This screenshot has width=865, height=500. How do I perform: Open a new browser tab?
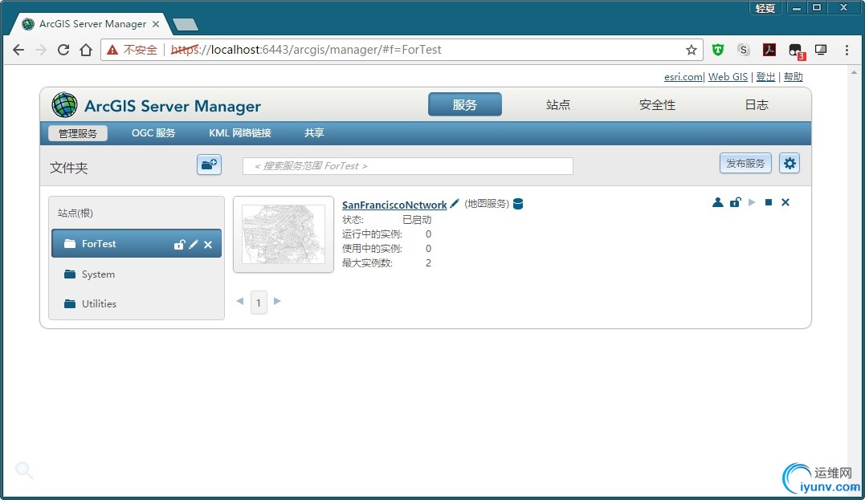pos(186,24)
